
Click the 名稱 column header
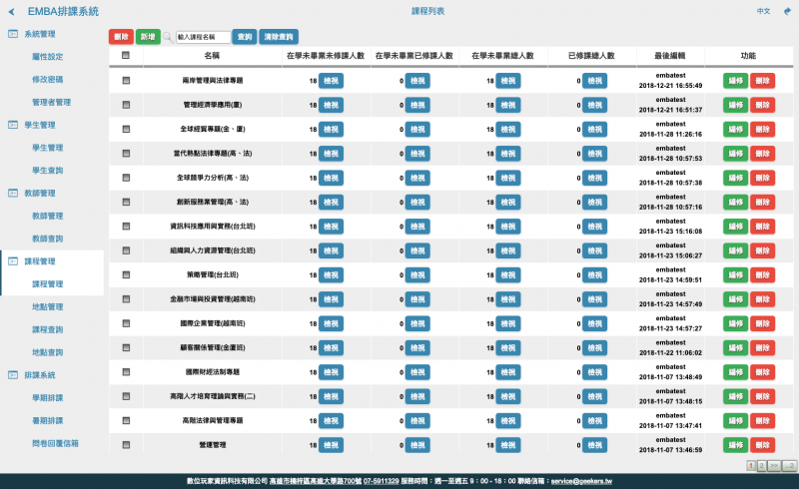point(212,56)
